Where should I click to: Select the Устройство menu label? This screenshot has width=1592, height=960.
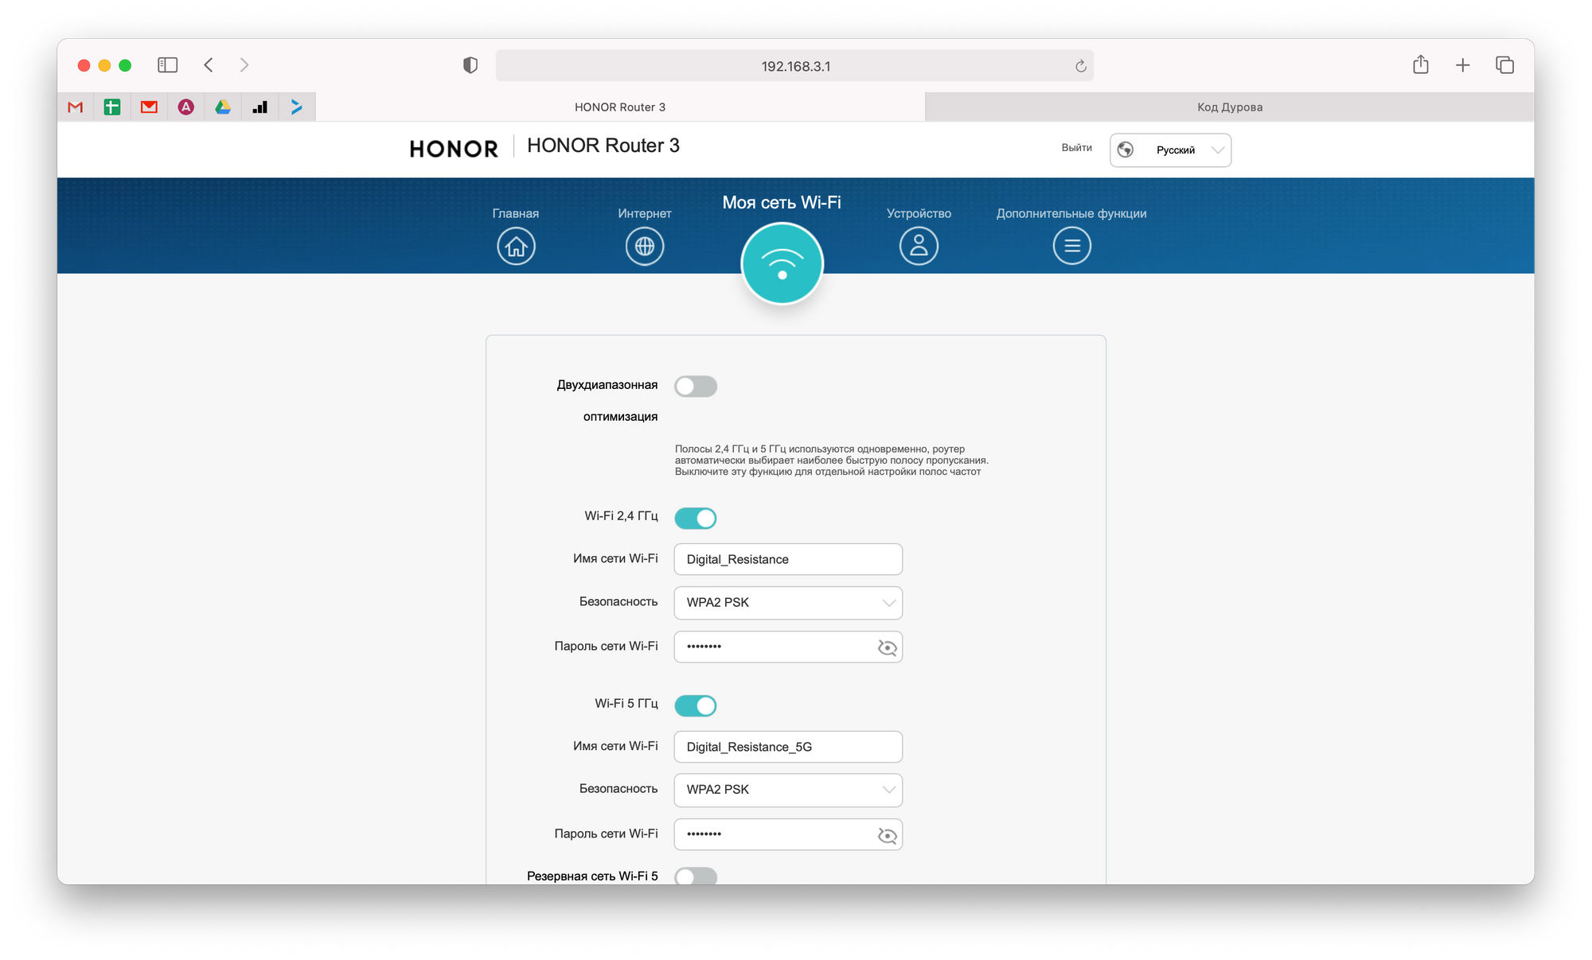(x=919, y=213)
